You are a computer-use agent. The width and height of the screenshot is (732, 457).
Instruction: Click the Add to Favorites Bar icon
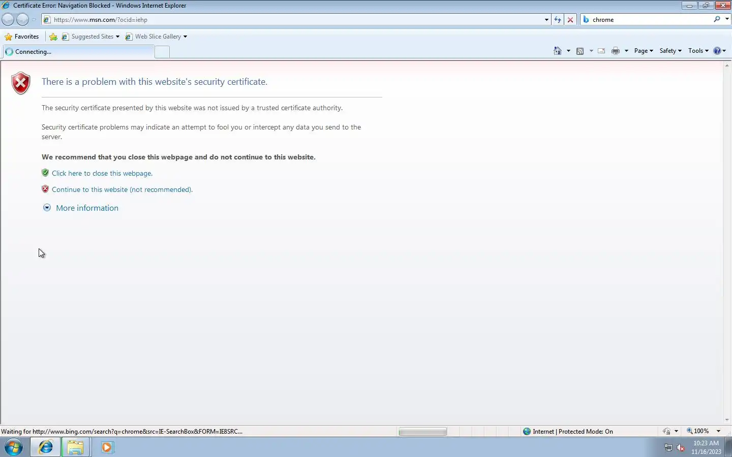pos(53,37)
